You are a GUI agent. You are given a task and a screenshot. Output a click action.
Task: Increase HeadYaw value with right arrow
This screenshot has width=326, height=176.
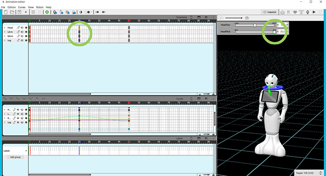287,25
